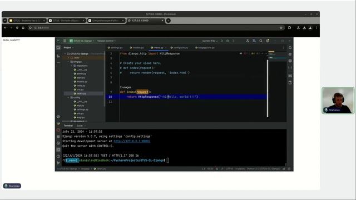The height and width of the screenshot is (200, 356).
Task: Open PyCharm translate icon
Action: (254, 41)
